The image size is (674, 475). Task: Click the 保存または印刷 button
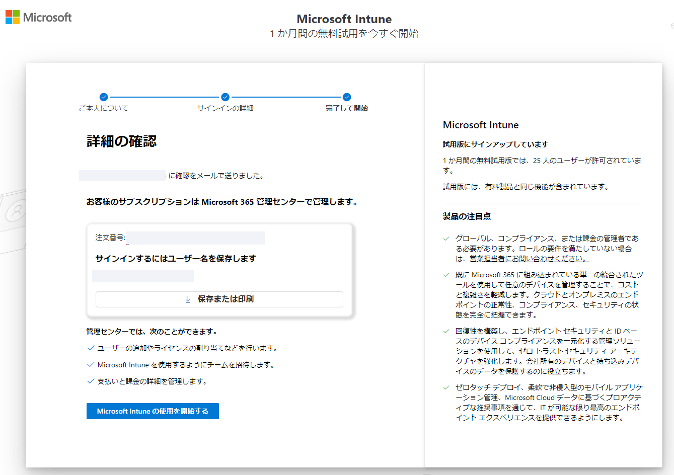[x=219, y=299]
